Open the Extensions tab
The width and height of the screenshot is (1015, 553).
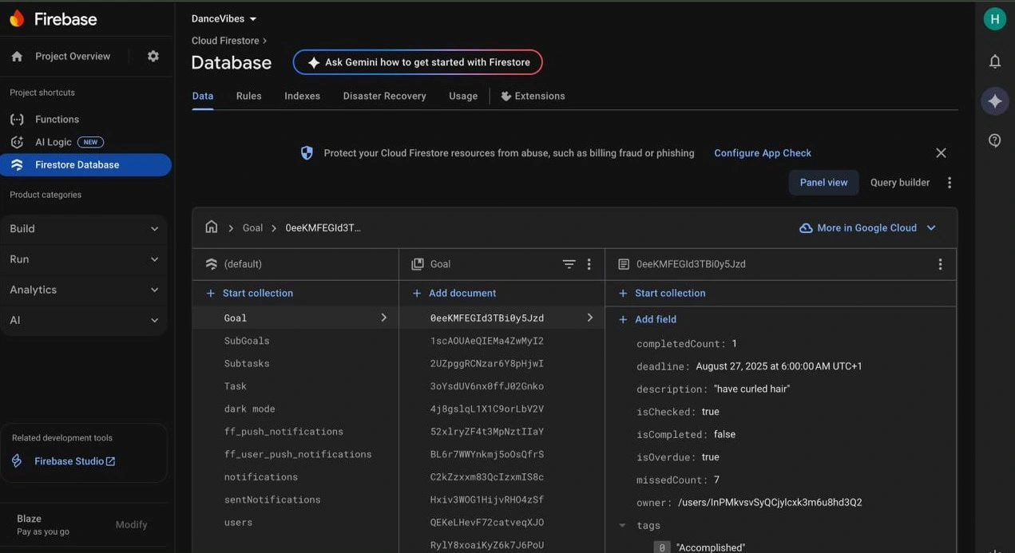(x=533, y=96)
